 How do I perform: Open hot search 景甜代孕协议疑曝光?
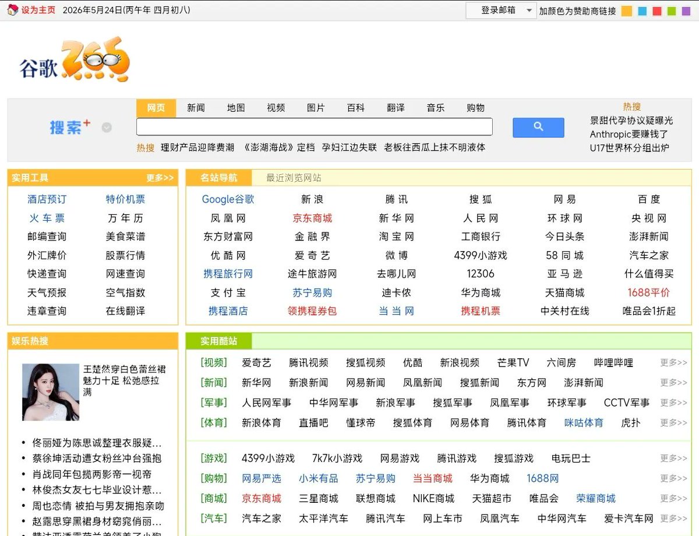pos(631,120)
